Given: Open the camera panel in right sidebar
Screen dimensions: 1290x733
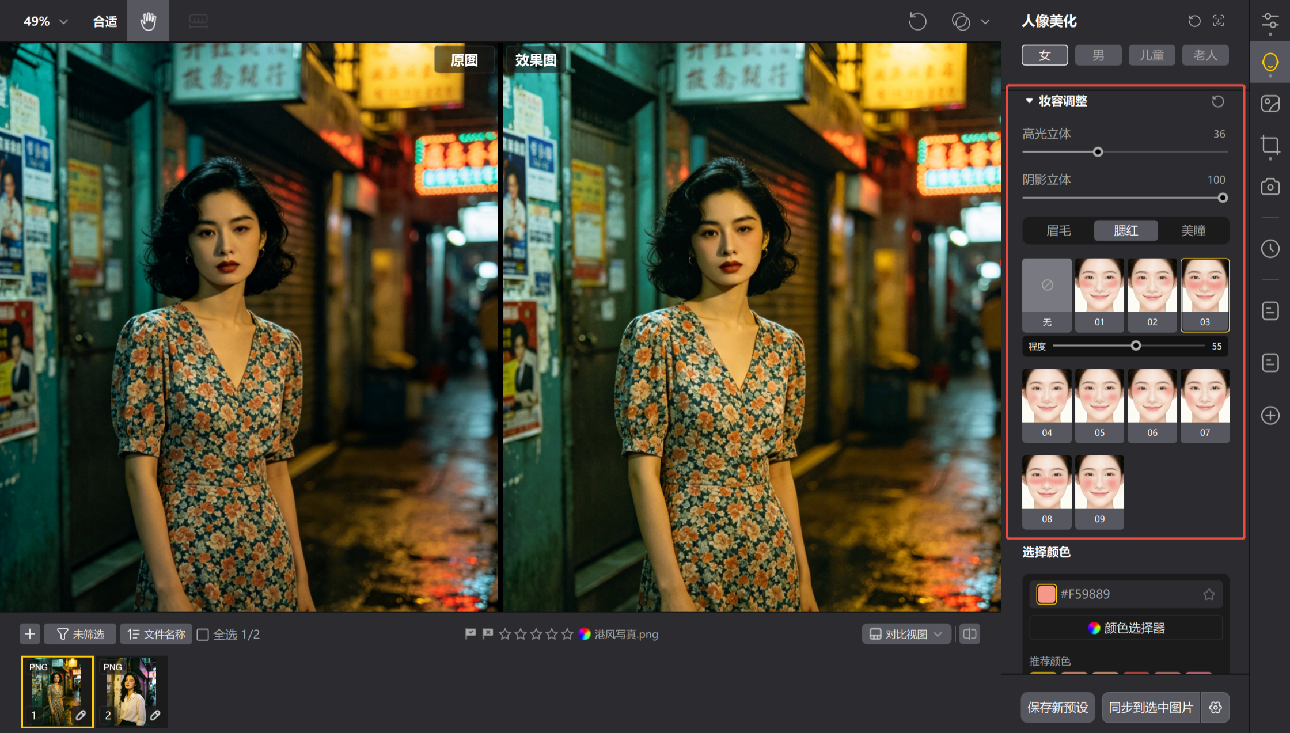Looking at the screenshot, I should click(1270, 186).
